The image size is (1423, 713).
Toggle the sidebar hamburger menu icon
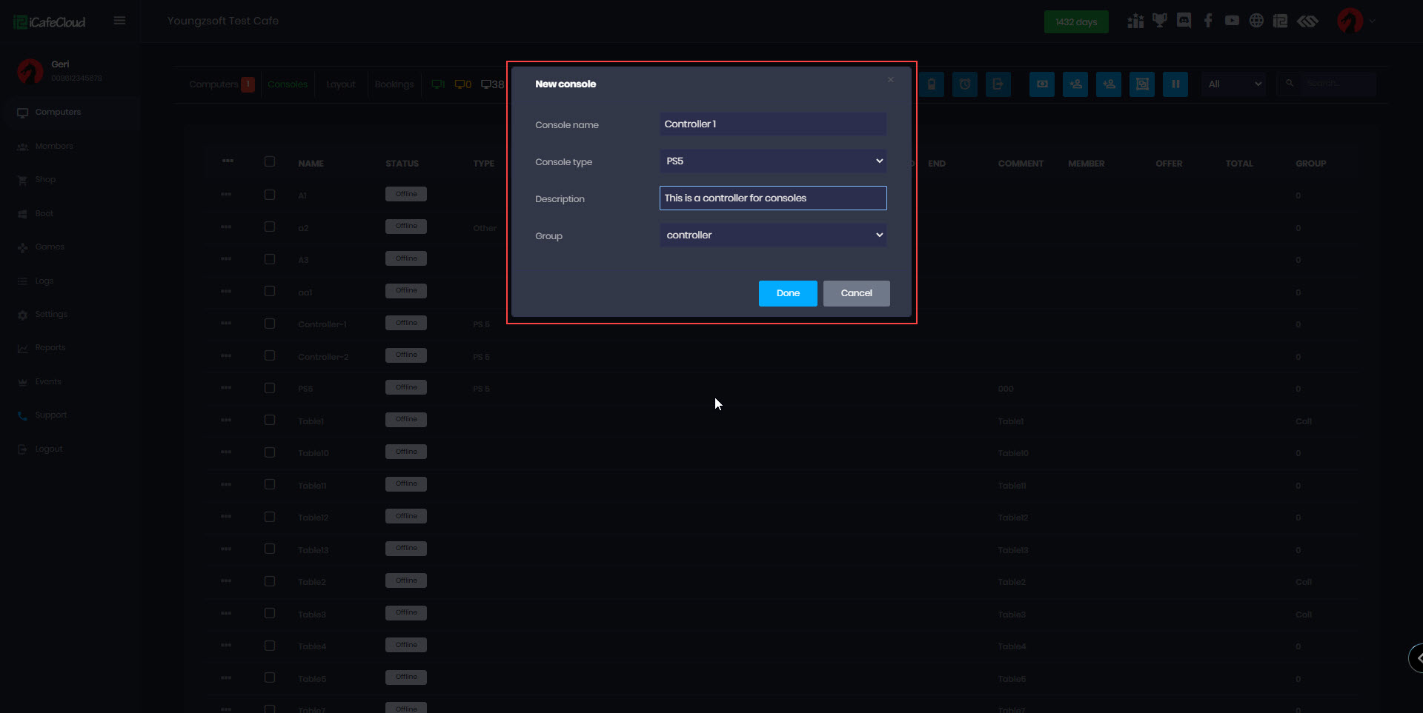119,21
